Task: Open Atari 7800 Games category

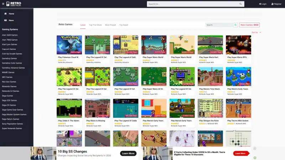Action: tap(10, 40)
